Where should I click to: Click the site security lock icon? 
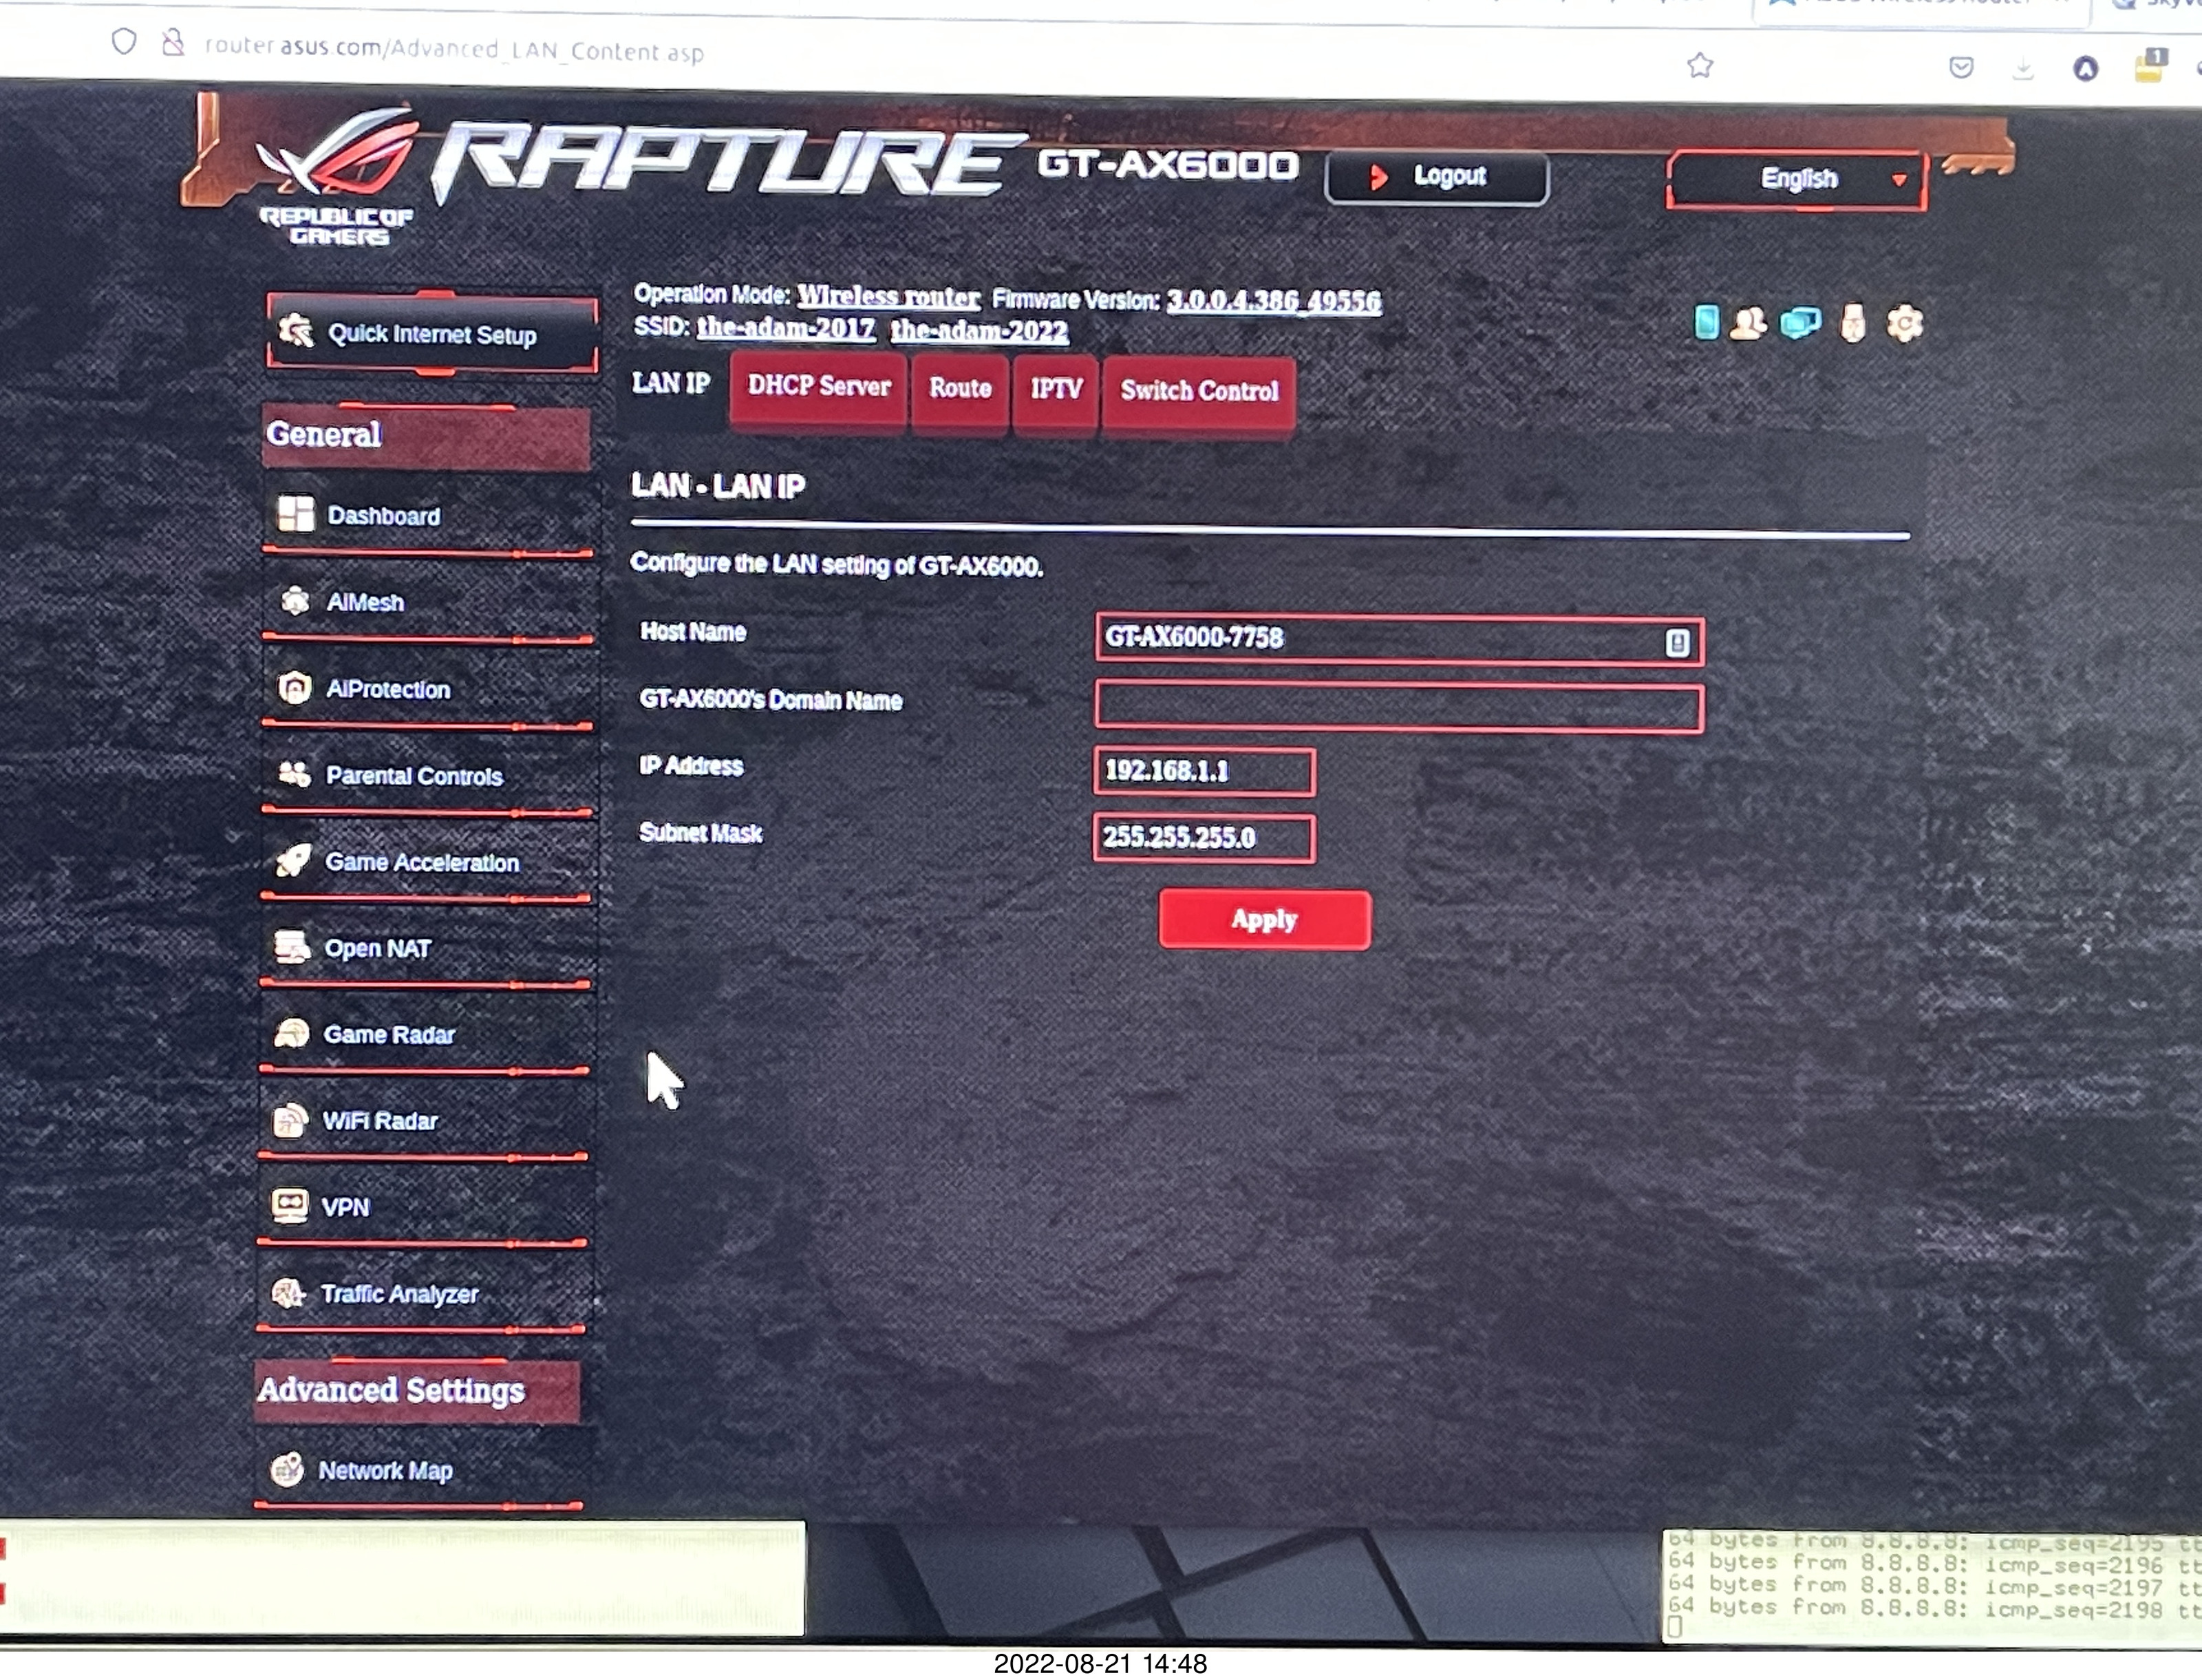point(174,43)
